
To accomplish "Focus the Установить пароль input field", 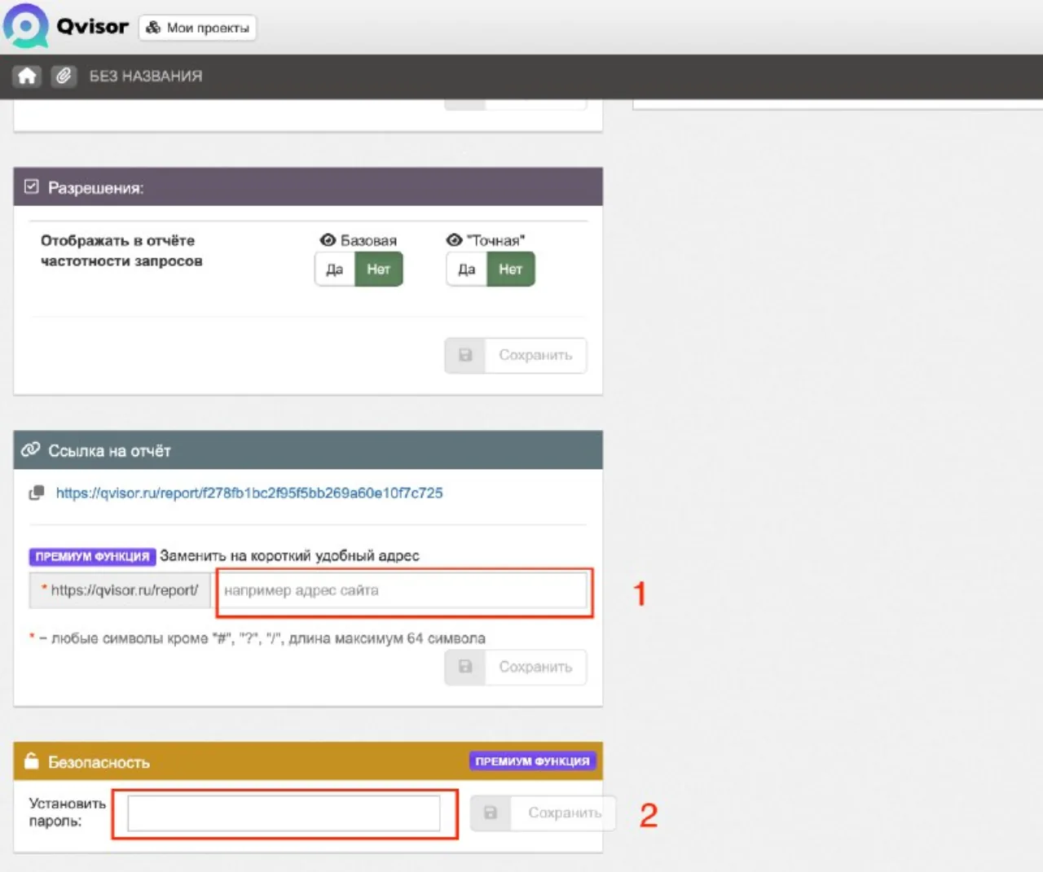I will [284, 813].
